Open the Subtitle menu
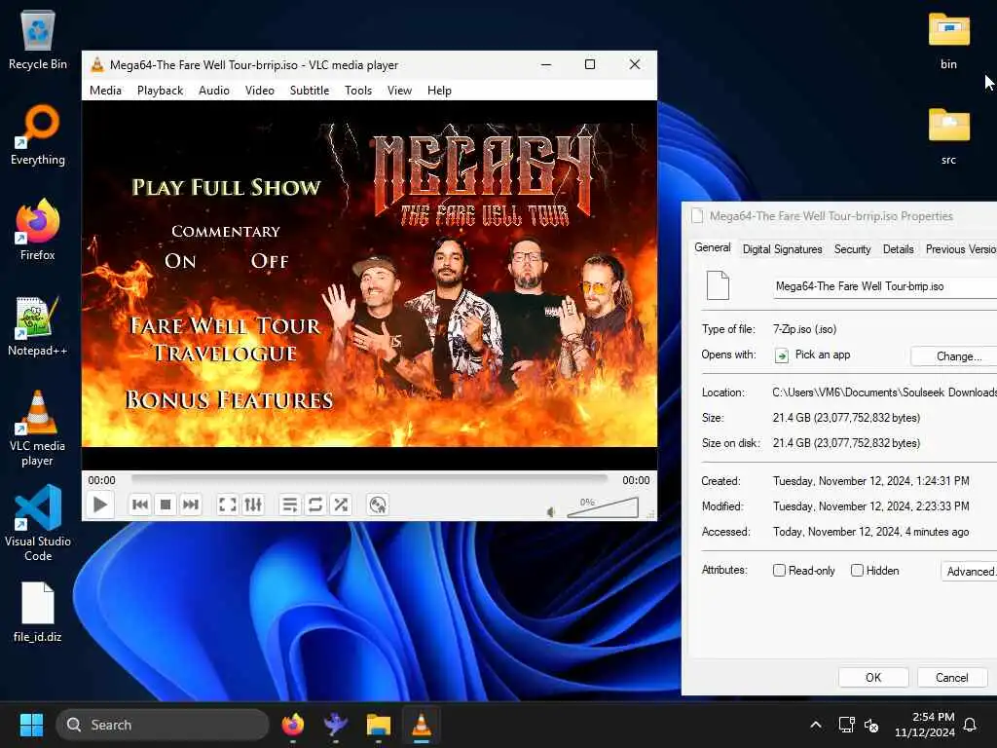Screen dimensions: 997x748 click(x=310, y=91)
